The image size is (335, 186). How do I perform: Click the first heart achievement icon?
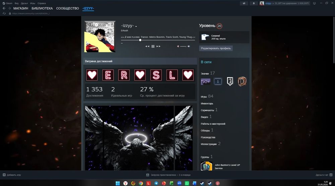(92, 75)
